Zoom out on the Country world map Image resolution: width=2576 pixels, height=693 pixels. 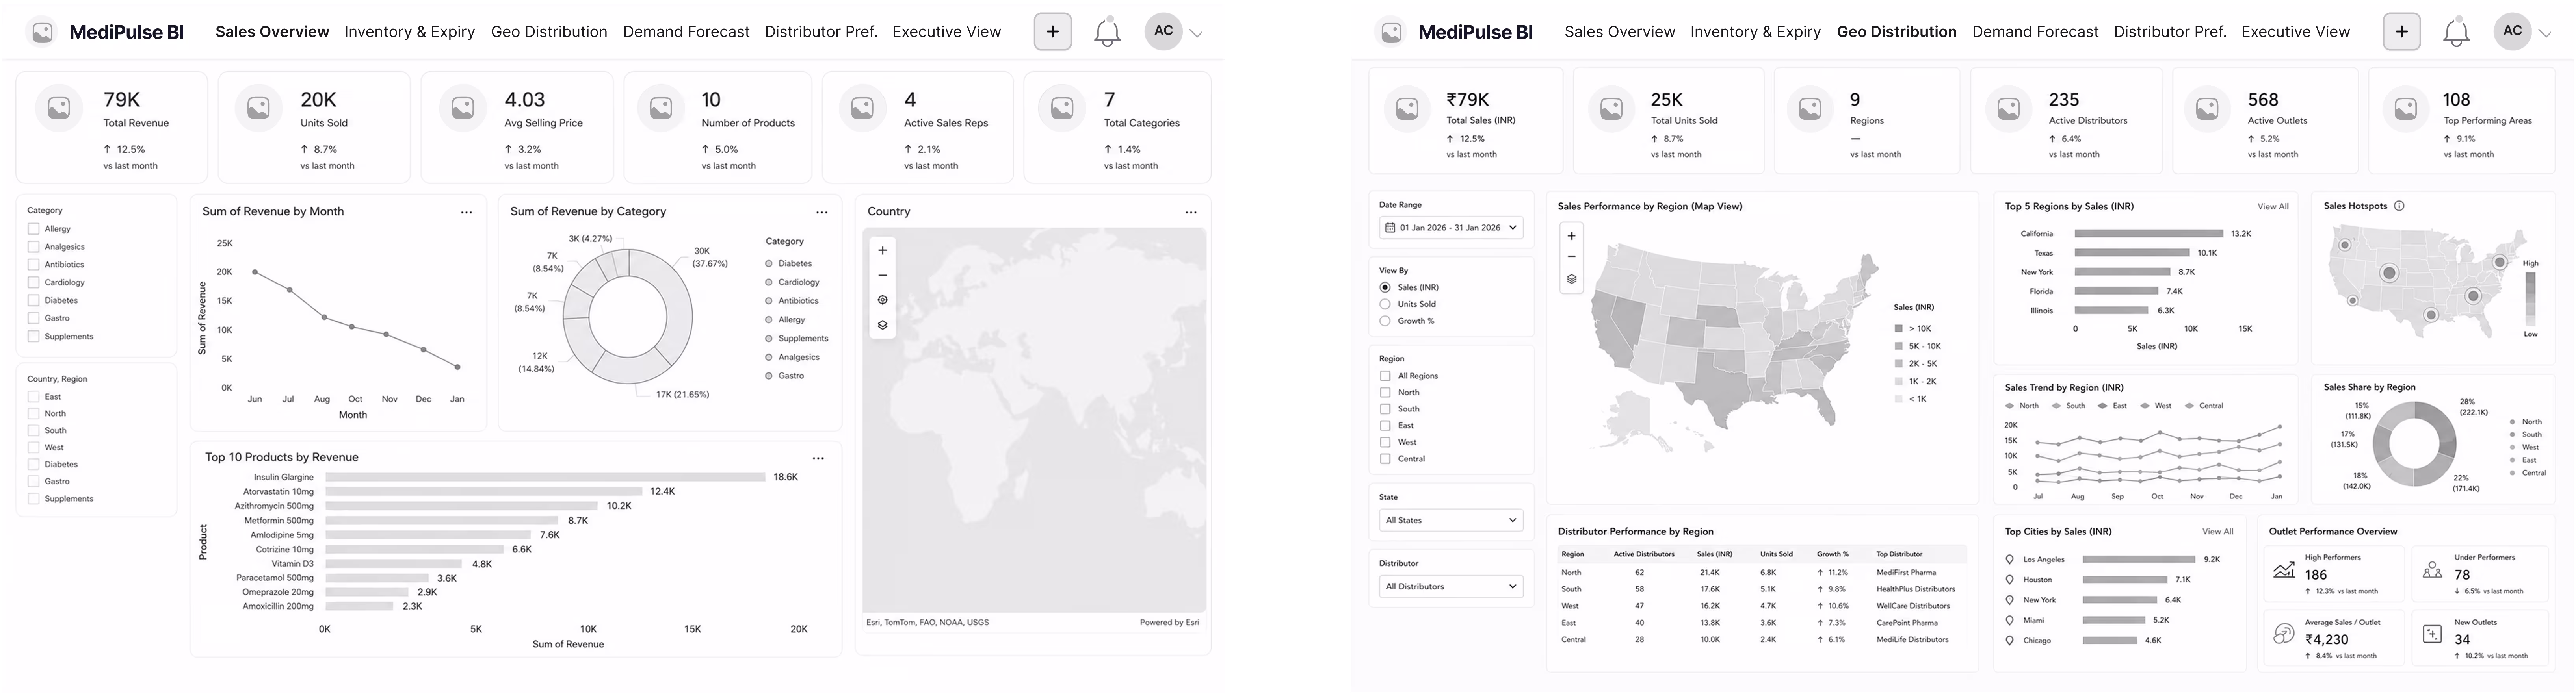click(882, 275)
